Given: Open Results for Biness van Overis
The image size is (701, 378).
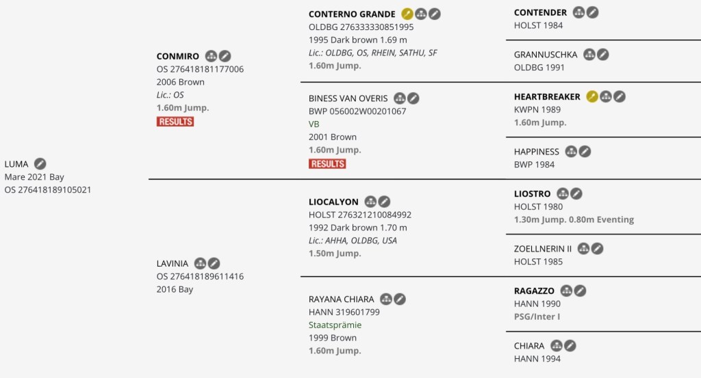Looking at the screenshot, I should [x=327, y=164].
